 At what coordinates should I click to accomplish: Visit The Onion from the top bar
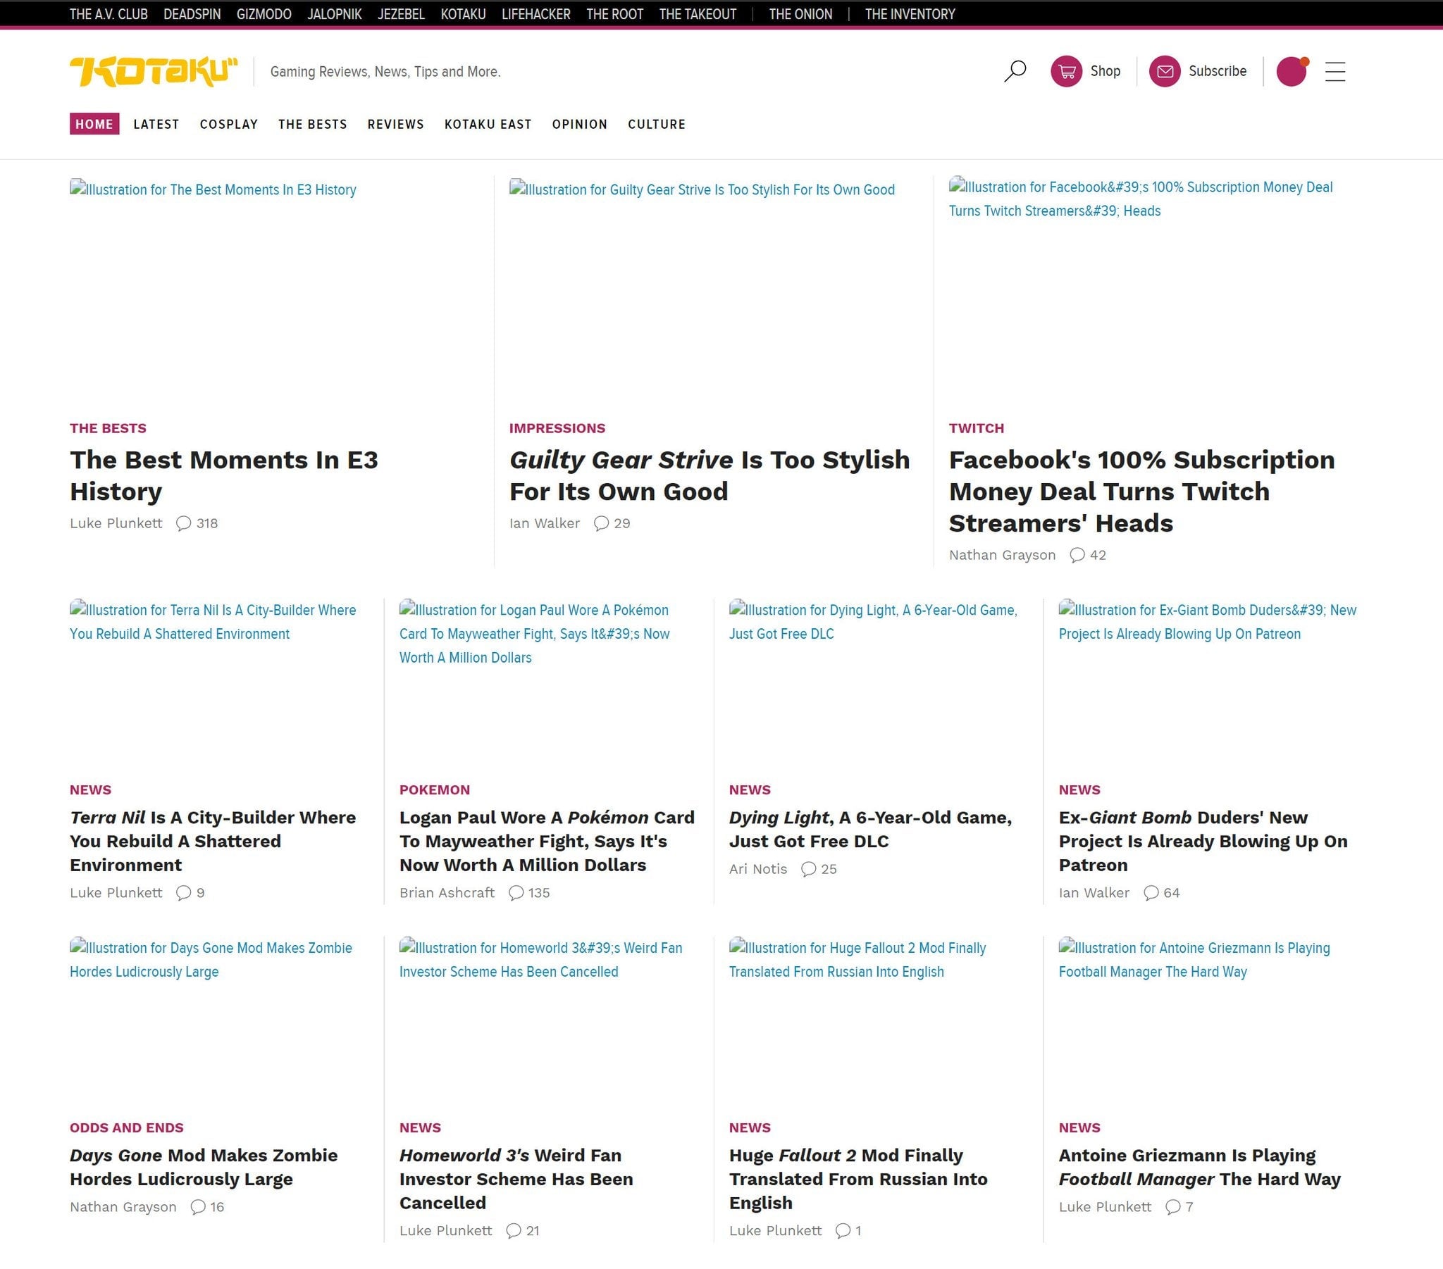[800, 14]
